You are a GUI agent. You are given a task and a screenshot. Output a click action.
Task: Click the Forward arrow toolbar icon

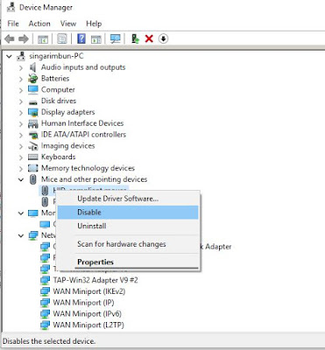(x=24, y=38)
